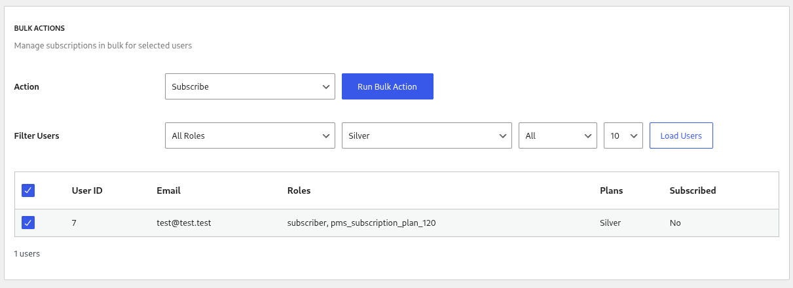Click the Silver plan cell in user row
The height and width of the screenshot is (288, 793).
(x=610, y=223)
